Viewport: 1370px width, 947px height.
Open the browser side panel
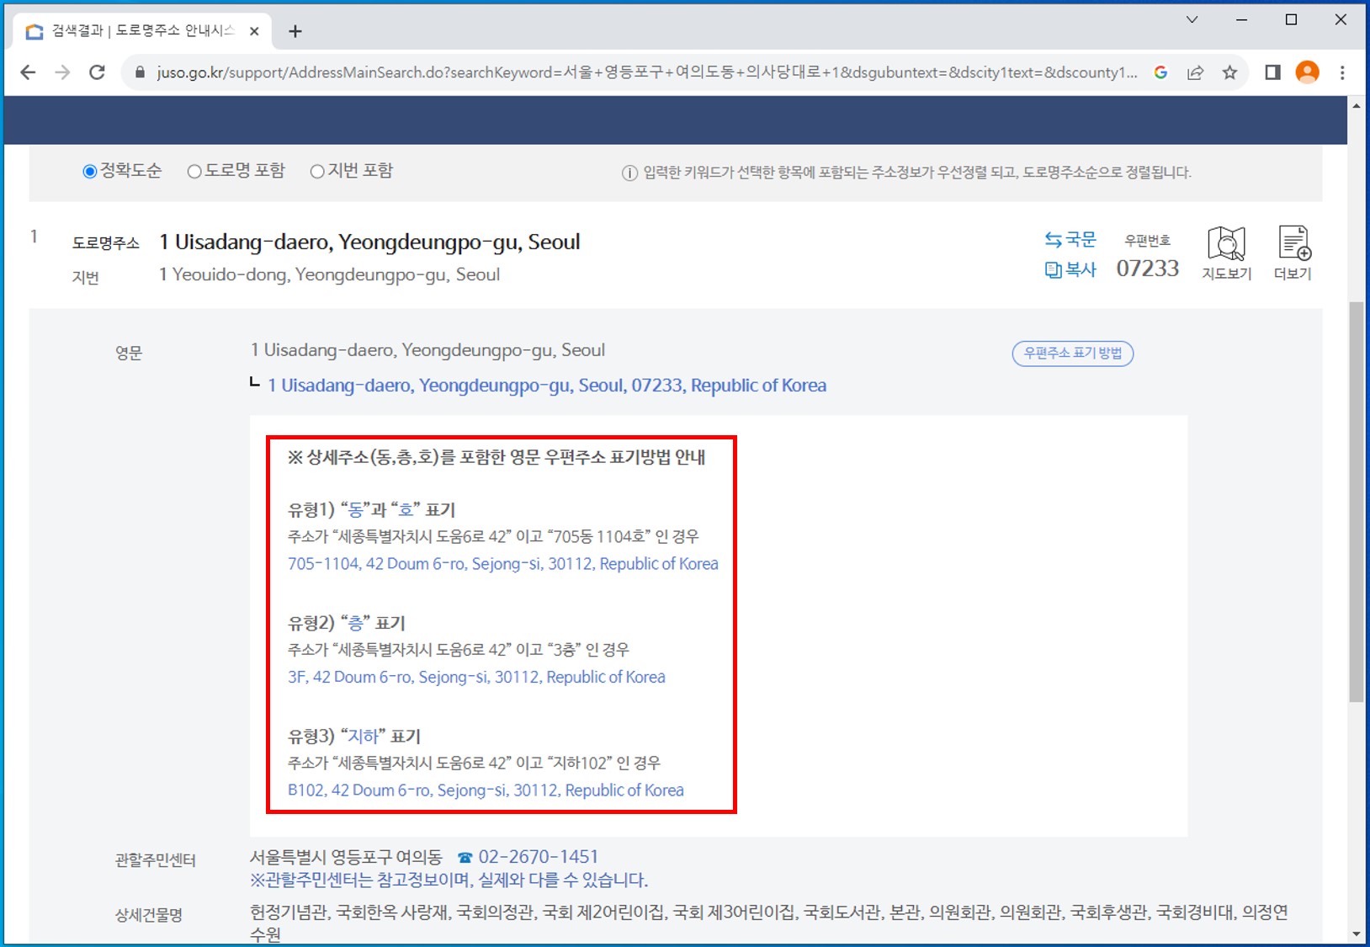tap(1272, 72)
